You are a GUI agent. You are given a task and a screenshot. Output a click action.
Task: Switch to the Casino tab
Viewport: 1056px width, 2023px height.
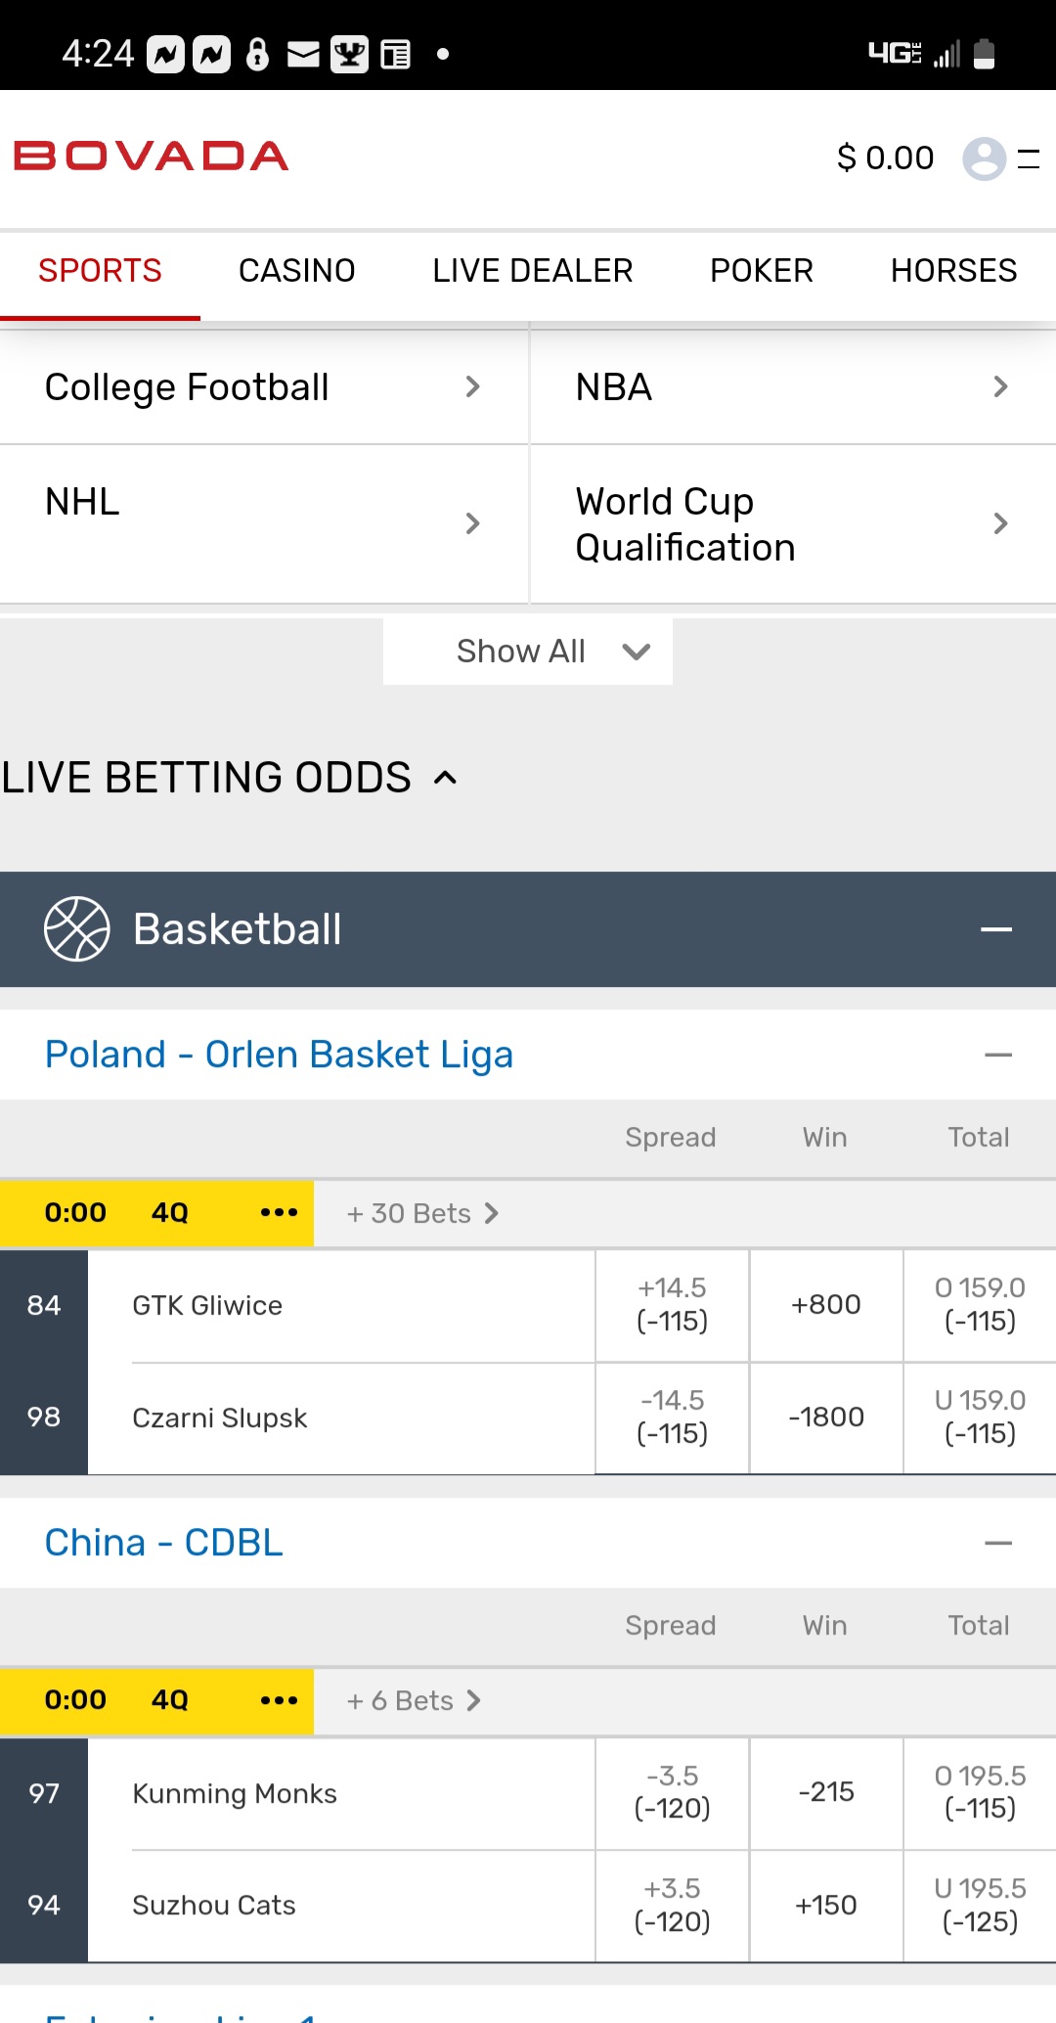click(x=296, y=271)
